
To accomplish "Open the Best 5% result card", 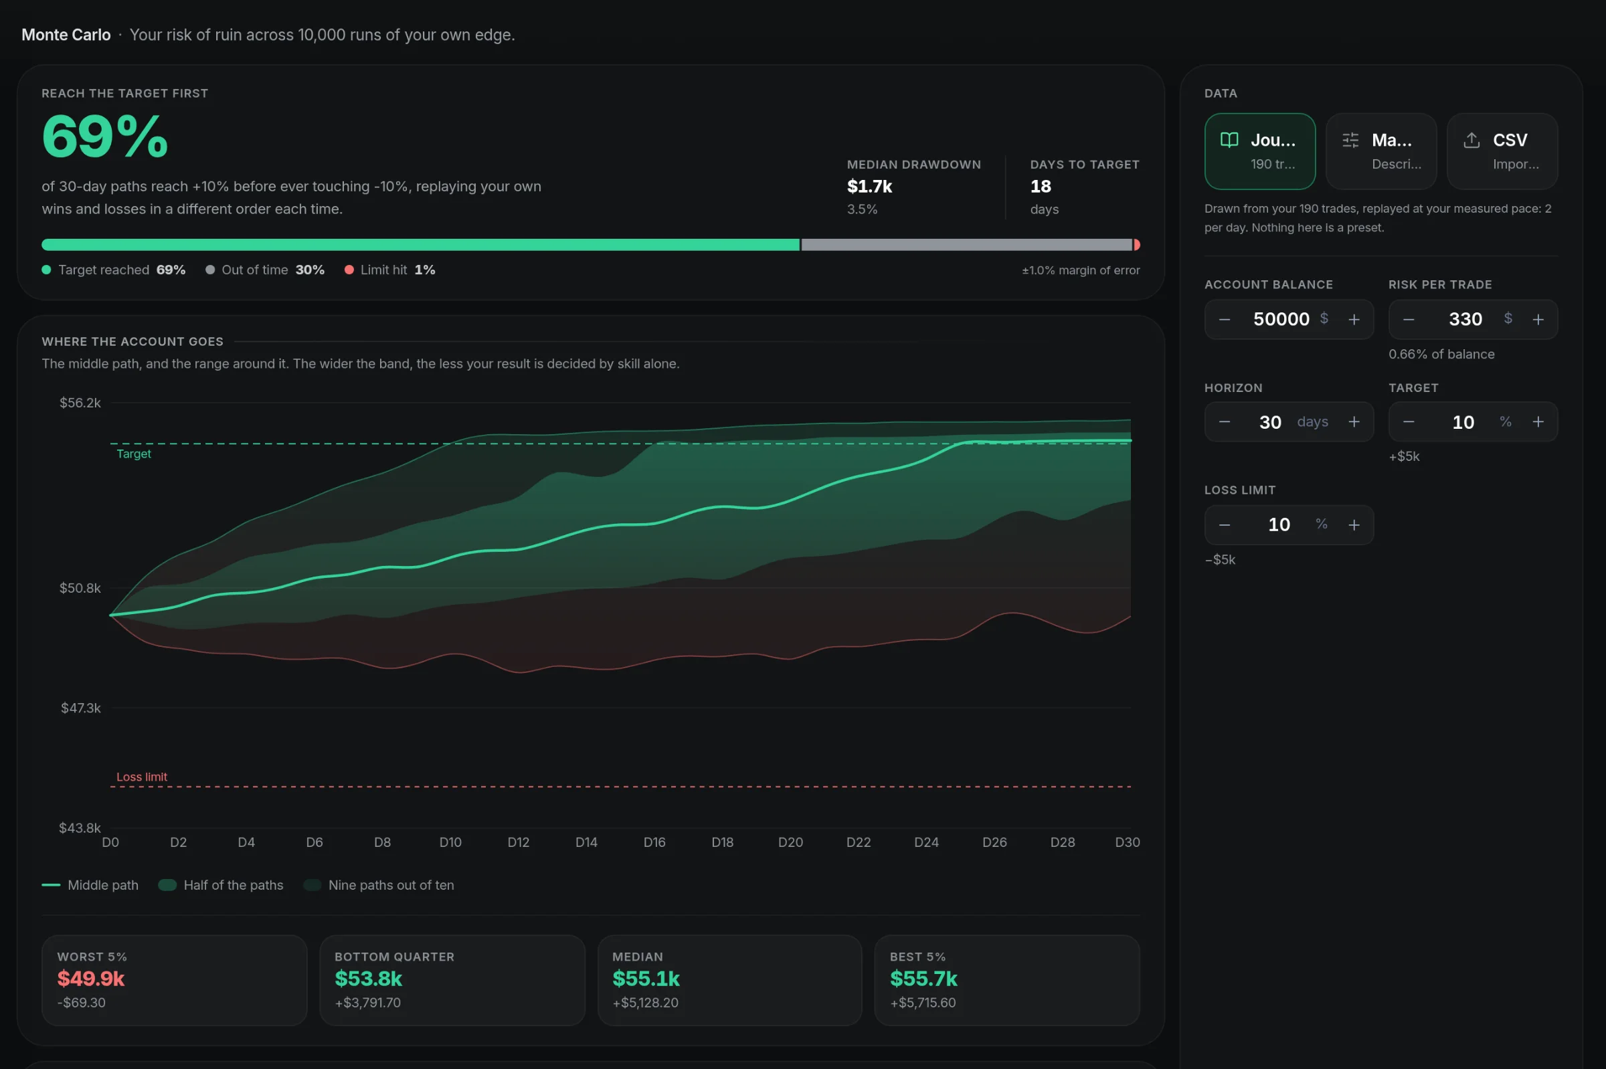I will click(x=1007, y=981).
